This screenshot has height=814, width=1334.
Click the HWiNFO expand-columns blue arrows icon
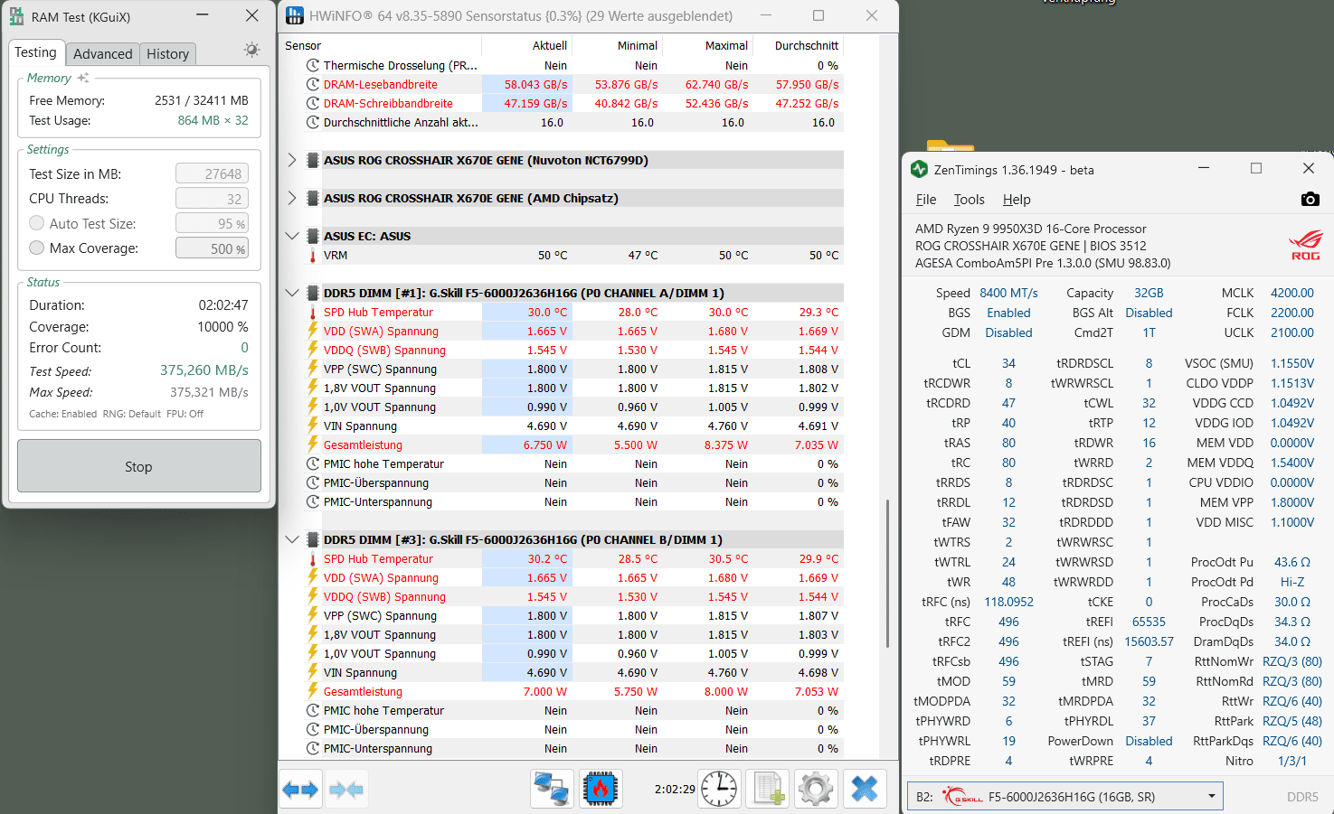300,790
